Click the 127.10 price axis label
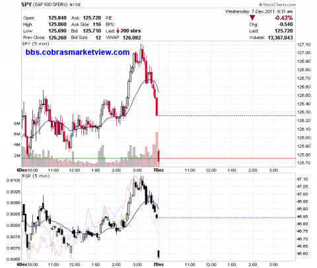Viewport: 317px width, 268px height. [304, 45]
